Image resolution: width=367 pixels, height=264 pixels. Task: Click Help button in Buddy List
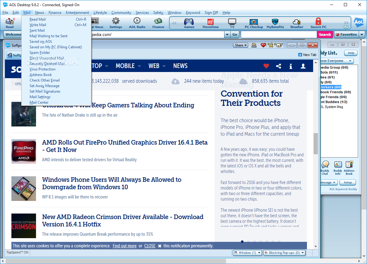351,53
